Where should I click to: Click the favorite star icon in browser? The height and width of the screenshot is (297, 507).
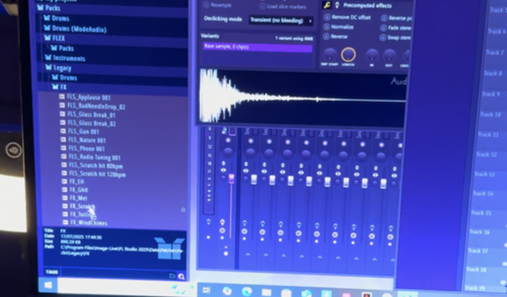tap(183, 210)
